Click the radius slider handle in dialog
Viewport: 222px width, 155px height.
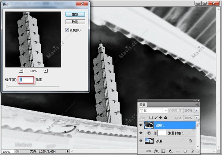click(x=7, y=87)
